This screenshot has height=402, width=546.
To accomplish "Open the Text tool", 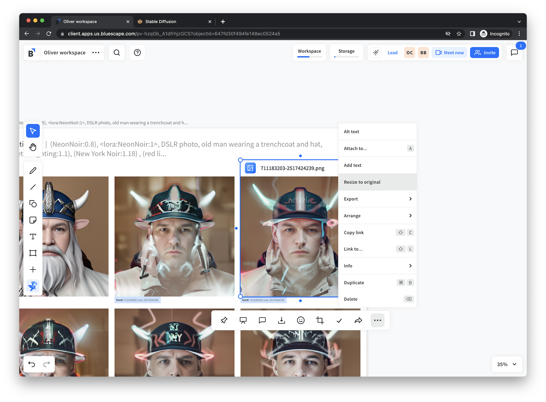I will click(x=33, y=237).
